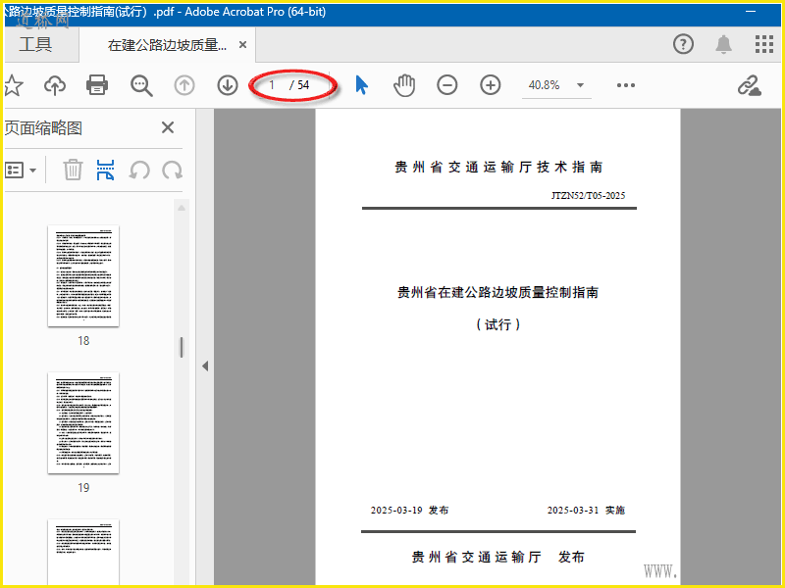Screen dimensions: 785x588
Task: Click the （试行） text
Action: click(498, 325)
